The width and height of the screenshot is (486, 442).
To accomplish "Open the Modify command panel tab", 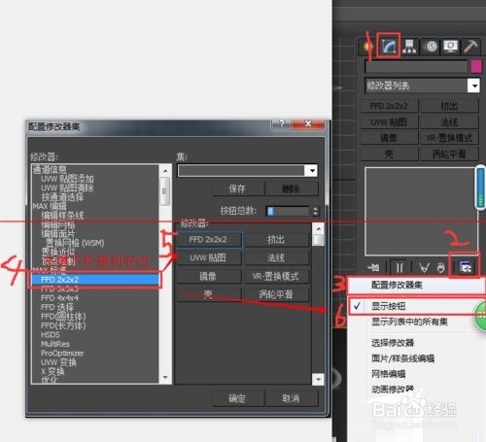I will 389,47.
